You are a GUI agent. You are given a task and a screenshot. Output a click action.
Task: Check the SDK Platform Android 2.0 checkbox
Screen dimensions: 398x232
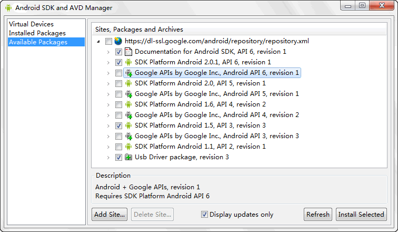pos(118,83)
